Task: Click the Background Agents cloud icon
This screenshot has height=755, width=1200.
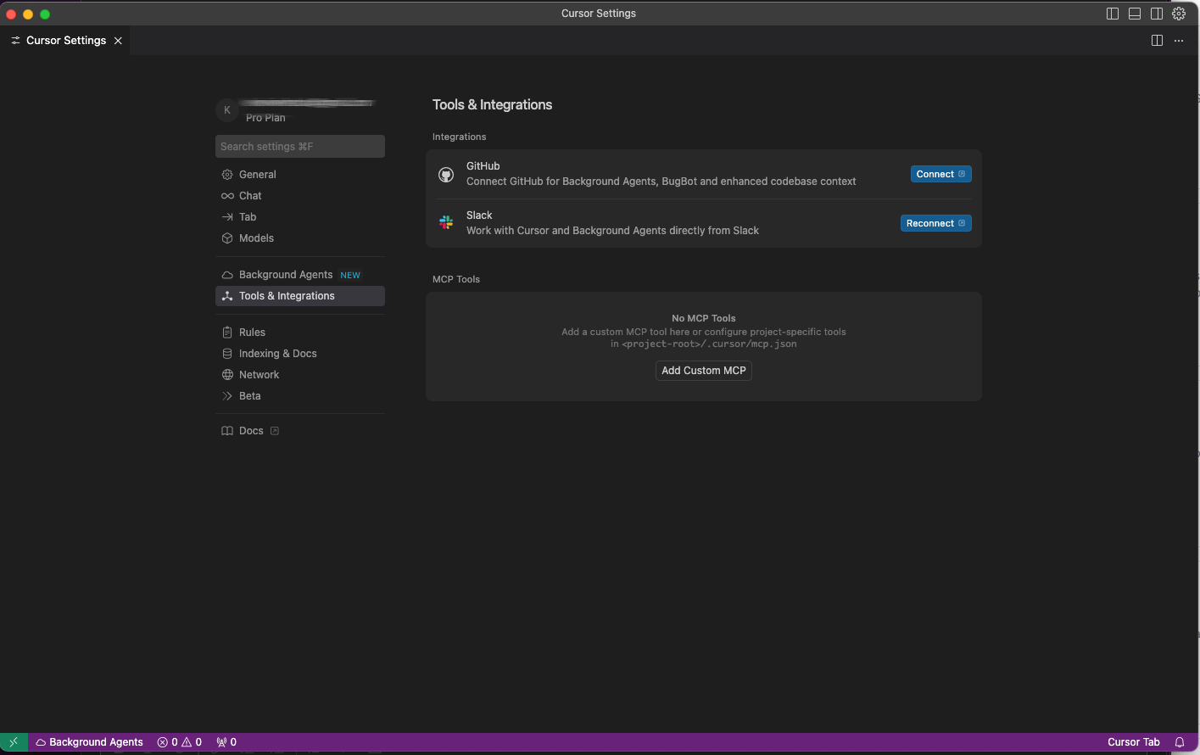Action: pos(226,274)
